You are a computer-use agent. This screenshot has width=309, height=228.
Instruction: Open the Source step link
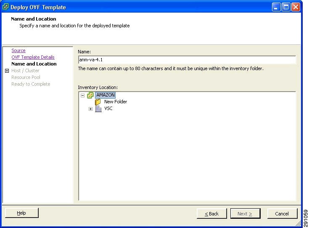point(18,50)
